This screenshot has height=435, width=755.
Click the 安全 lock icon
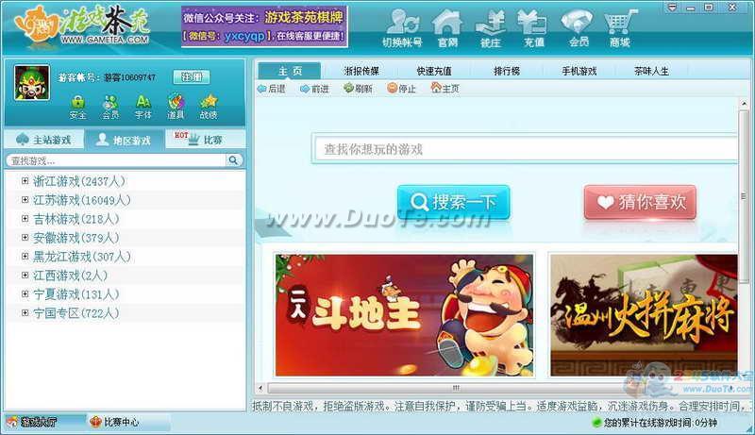[77, 107]
